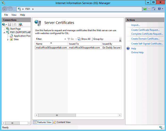Collapse the FS01 server tree node
This screenshot has height=131, width=166.
click(x=4, y=32)
